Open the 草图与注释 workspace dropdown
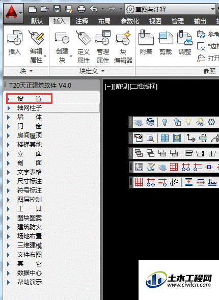 170,9
